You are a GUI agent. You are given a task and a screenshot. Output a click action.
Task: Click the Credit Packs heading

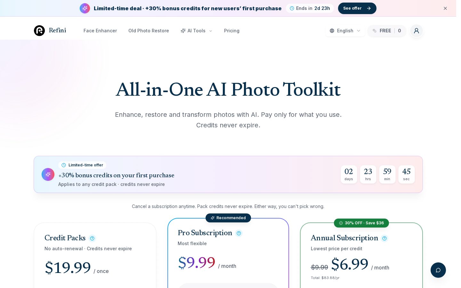point(65,238)
